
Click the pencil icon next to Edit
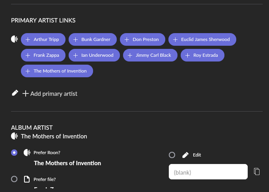[x=185, y=155]
